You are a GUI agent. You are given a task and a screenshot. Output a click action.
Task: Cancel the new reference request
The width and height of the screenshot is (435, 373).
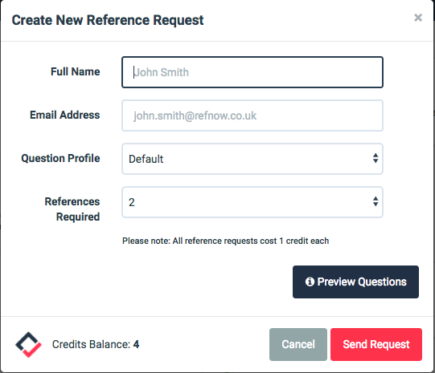click(298, 344)
